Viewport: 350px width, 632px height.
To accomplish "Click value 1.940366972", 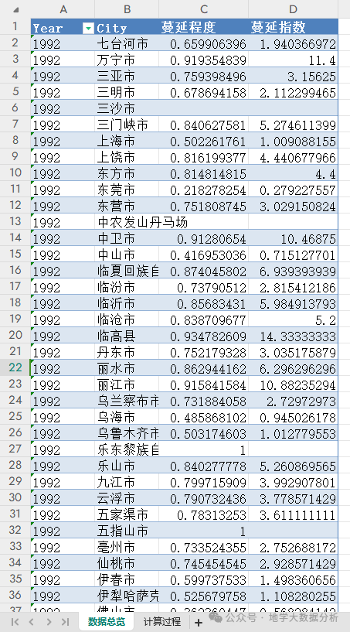I will [x=293, y=43].
